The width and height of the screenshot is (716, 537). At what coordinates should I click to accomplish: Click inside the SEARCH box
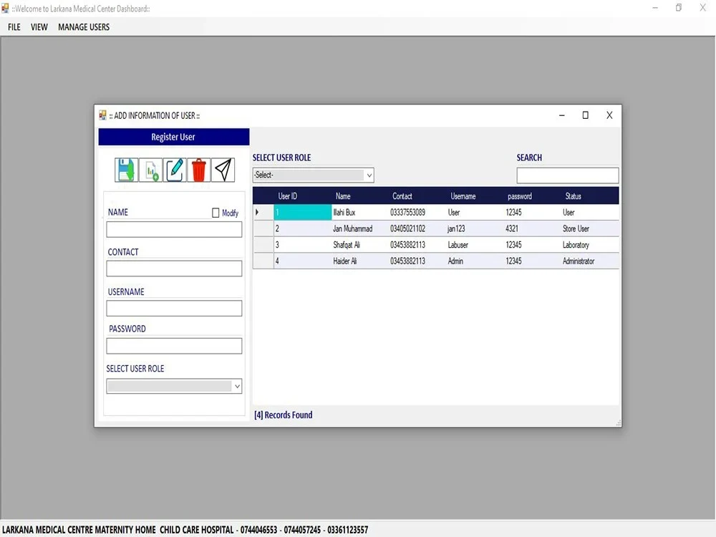pyautogui.click(x=567, y=175)
